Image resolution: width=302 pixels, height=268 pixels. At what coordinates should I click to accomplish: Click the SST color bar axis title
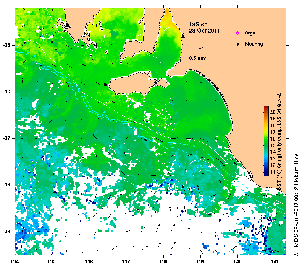[x=279, y=142]
